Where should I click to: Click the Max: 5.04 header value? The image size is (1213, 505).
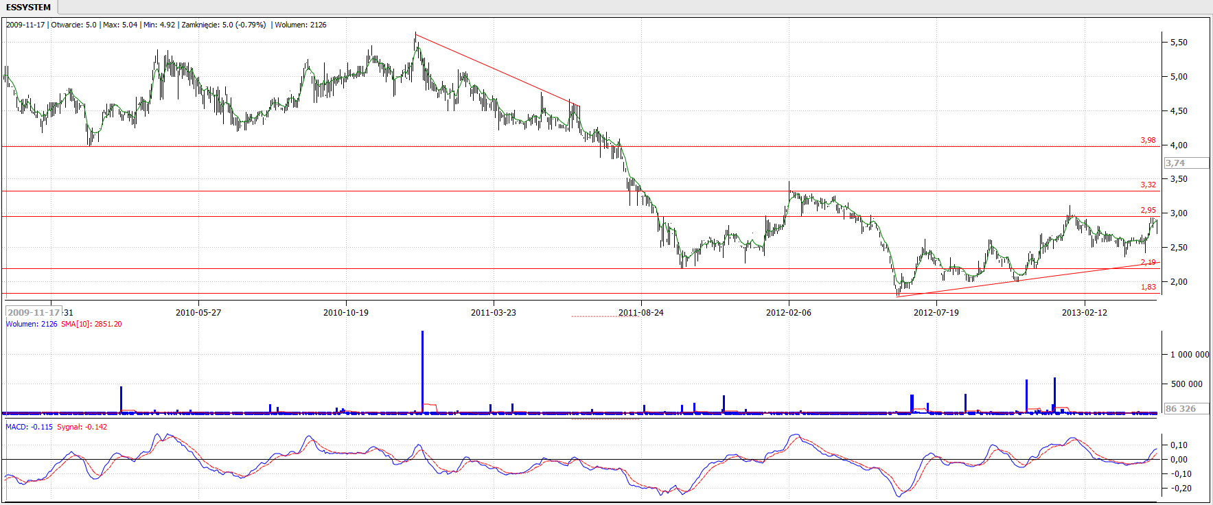[x=120, y=25]
